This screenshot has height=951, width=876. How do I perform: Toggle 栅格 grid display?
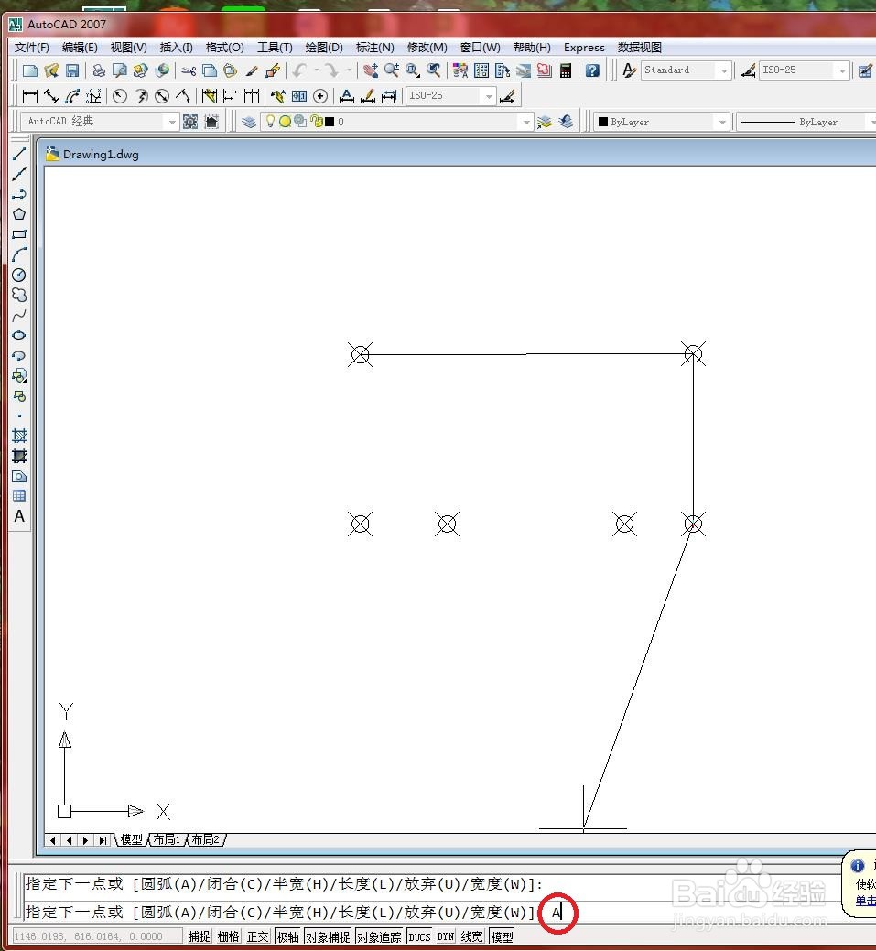(229, 936)
